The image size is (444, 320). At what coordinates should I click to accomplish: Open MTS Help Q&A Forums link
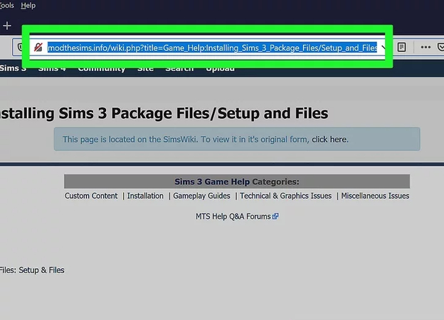pos(233,216)
